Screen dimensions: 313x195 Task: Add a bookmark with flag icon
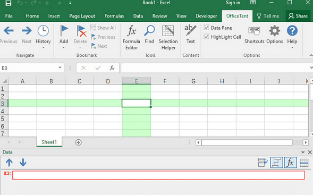point(64,35)
